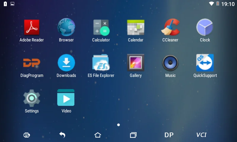Tap the Back arrow navigation button

click(62, 135)
